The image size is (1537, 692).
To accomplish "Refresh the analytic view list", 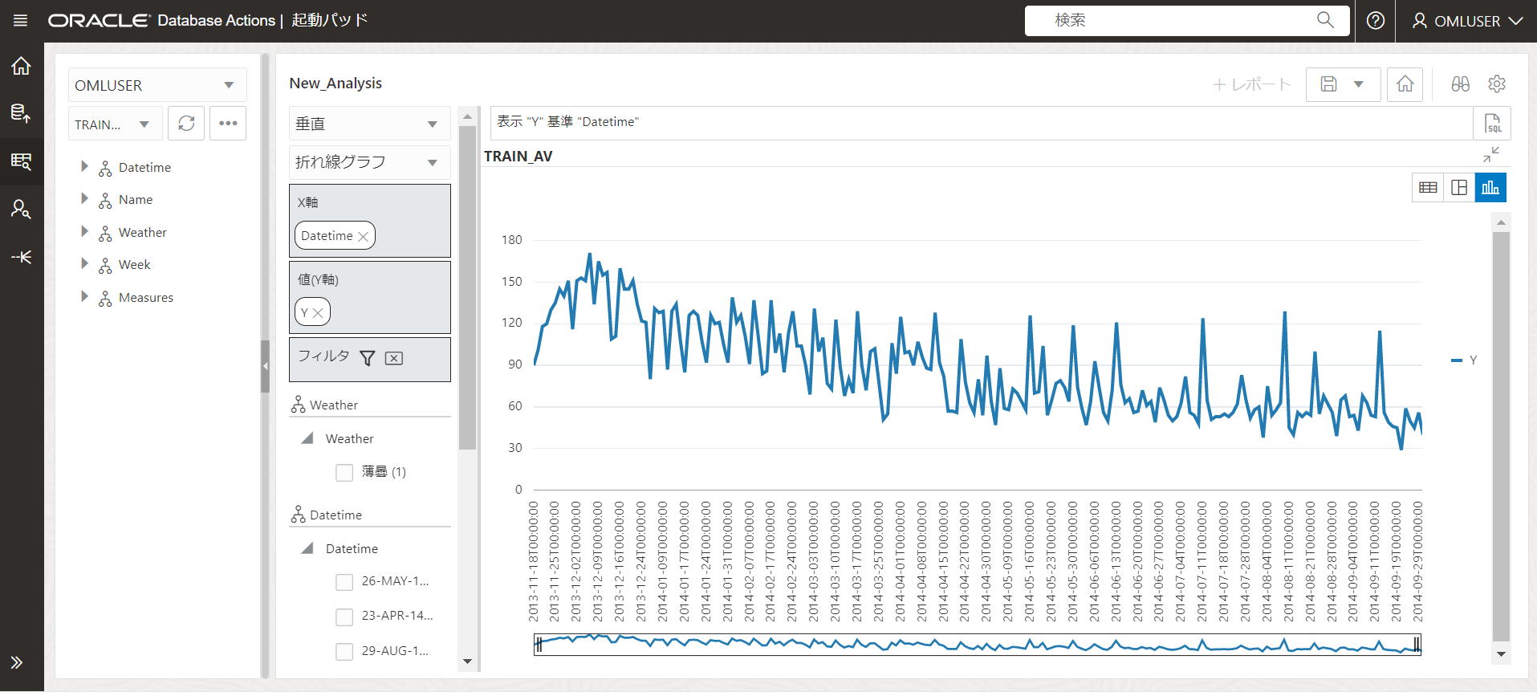I will 186,123.
